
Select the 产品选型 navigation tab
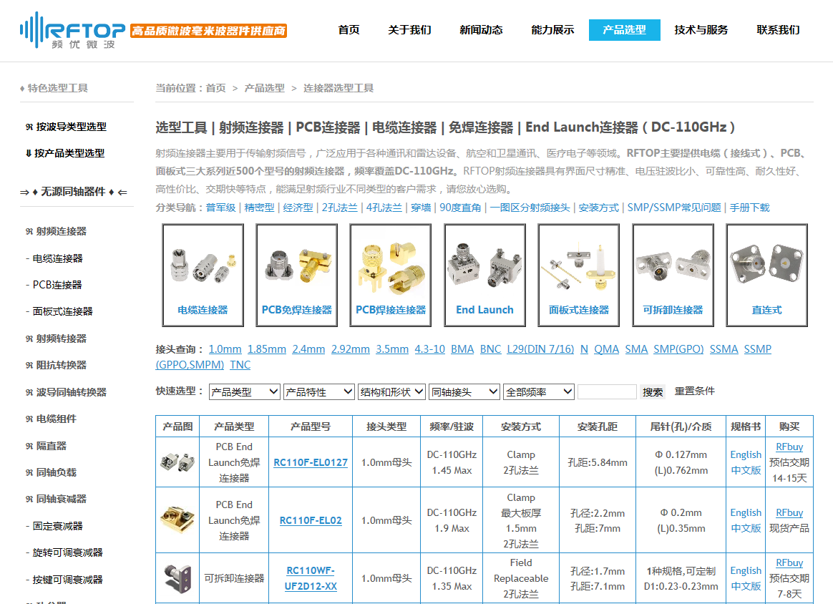tap(624, 30)
